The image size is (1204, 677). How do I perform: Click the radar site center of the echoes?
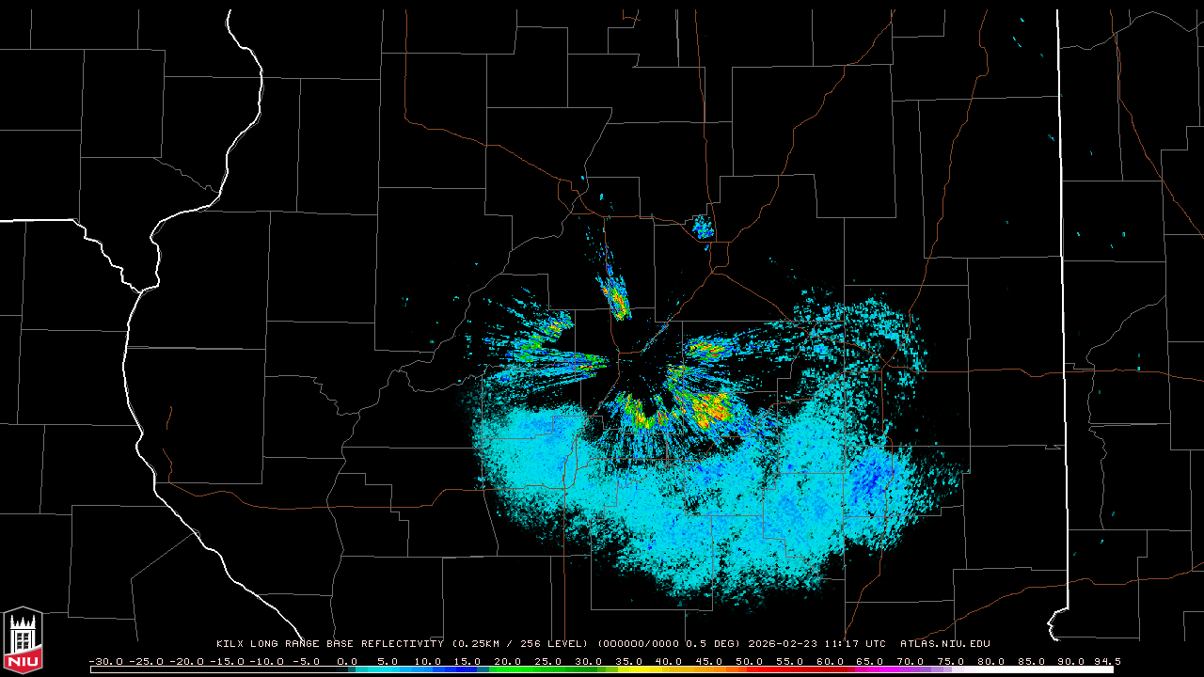coord(642,373)
